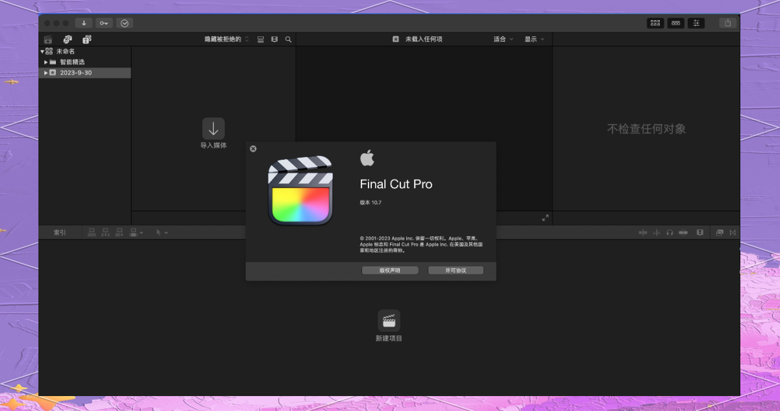Toggle the Inspector panel sliders button

(696, 23)
